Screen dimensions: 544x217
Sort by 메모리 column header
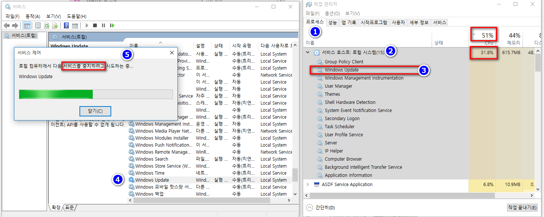[x=510, y=38]
